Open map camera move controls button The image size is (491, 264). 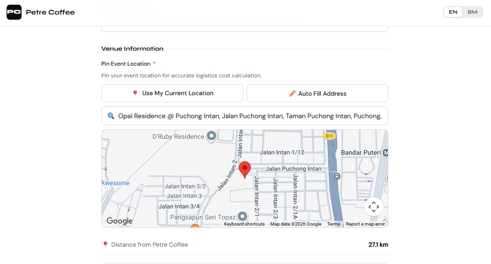click(374, 207)
